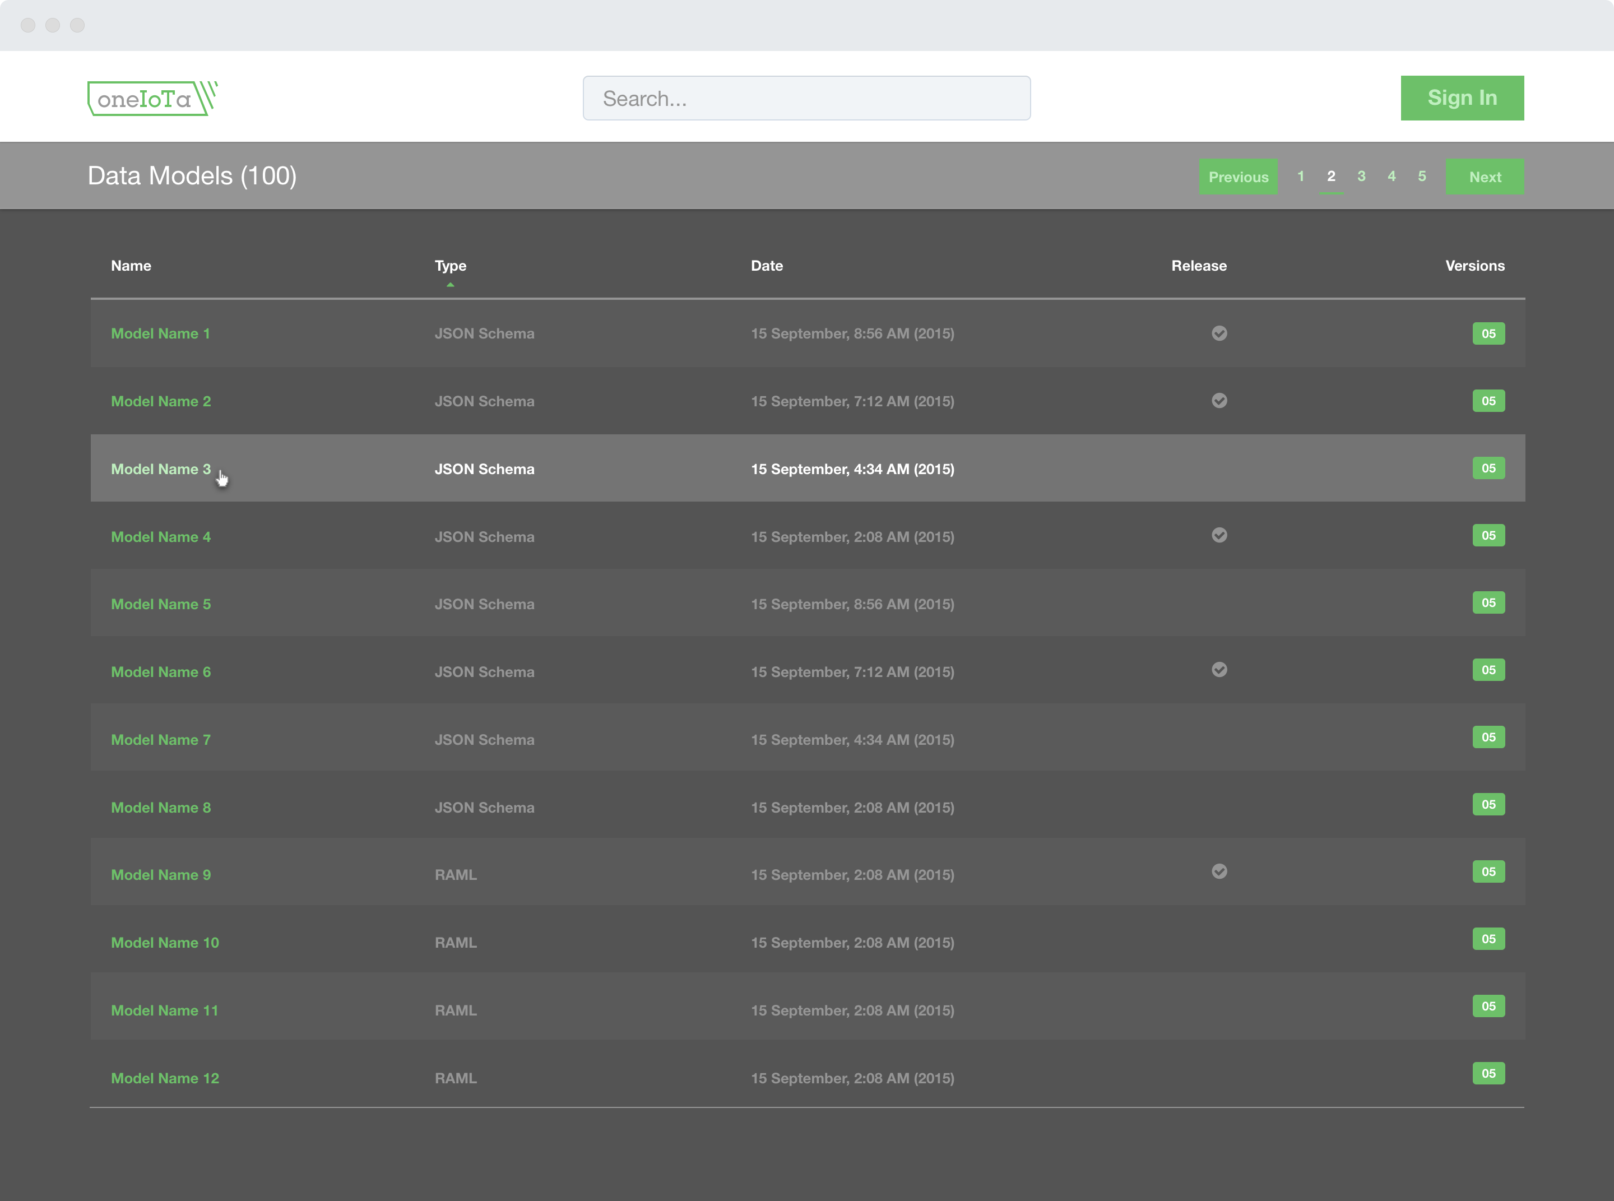Screen dimensions: 1614x1201
Task: Click the 05 versions badge for Model Name 6
Action: point(1488,670)
